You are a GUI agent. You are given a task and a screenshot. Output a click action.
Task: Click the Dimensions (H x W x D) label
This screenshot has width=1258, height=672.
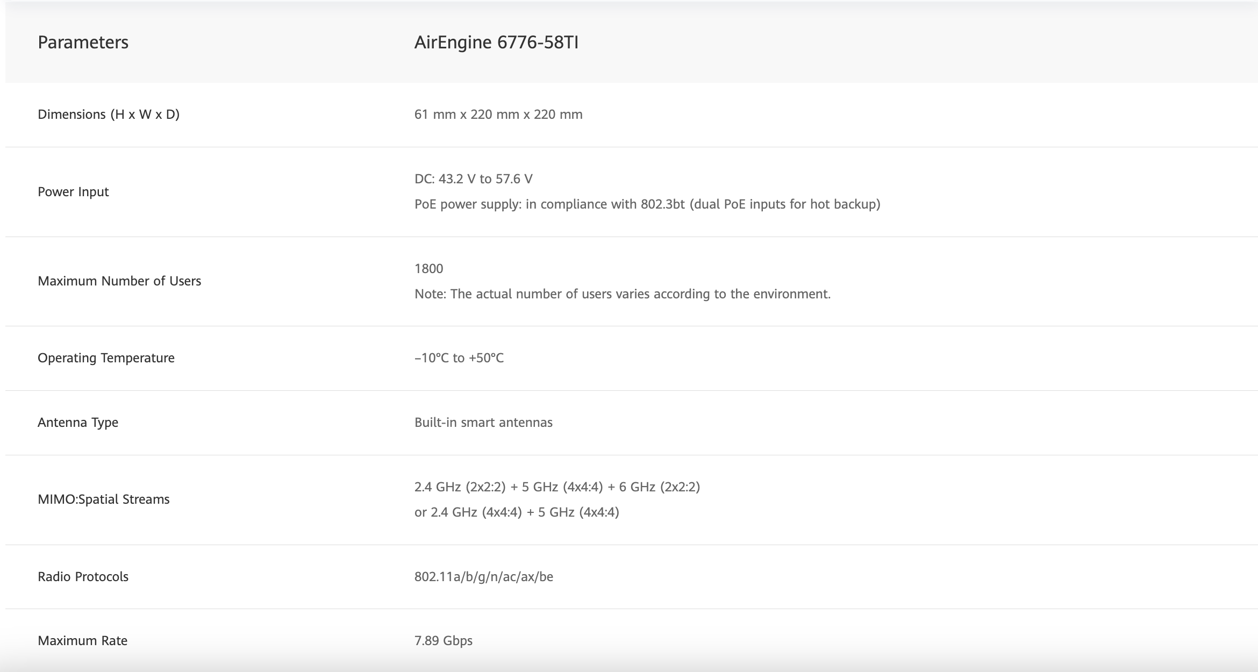(109, 115)
